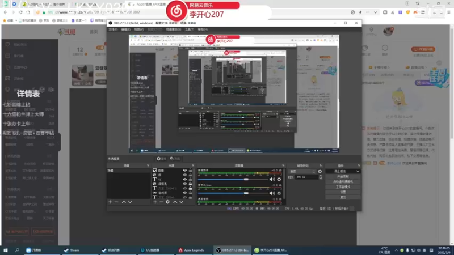Click 退出 to exit OBS
Screen dimensions: 454x255
(343, 197)
